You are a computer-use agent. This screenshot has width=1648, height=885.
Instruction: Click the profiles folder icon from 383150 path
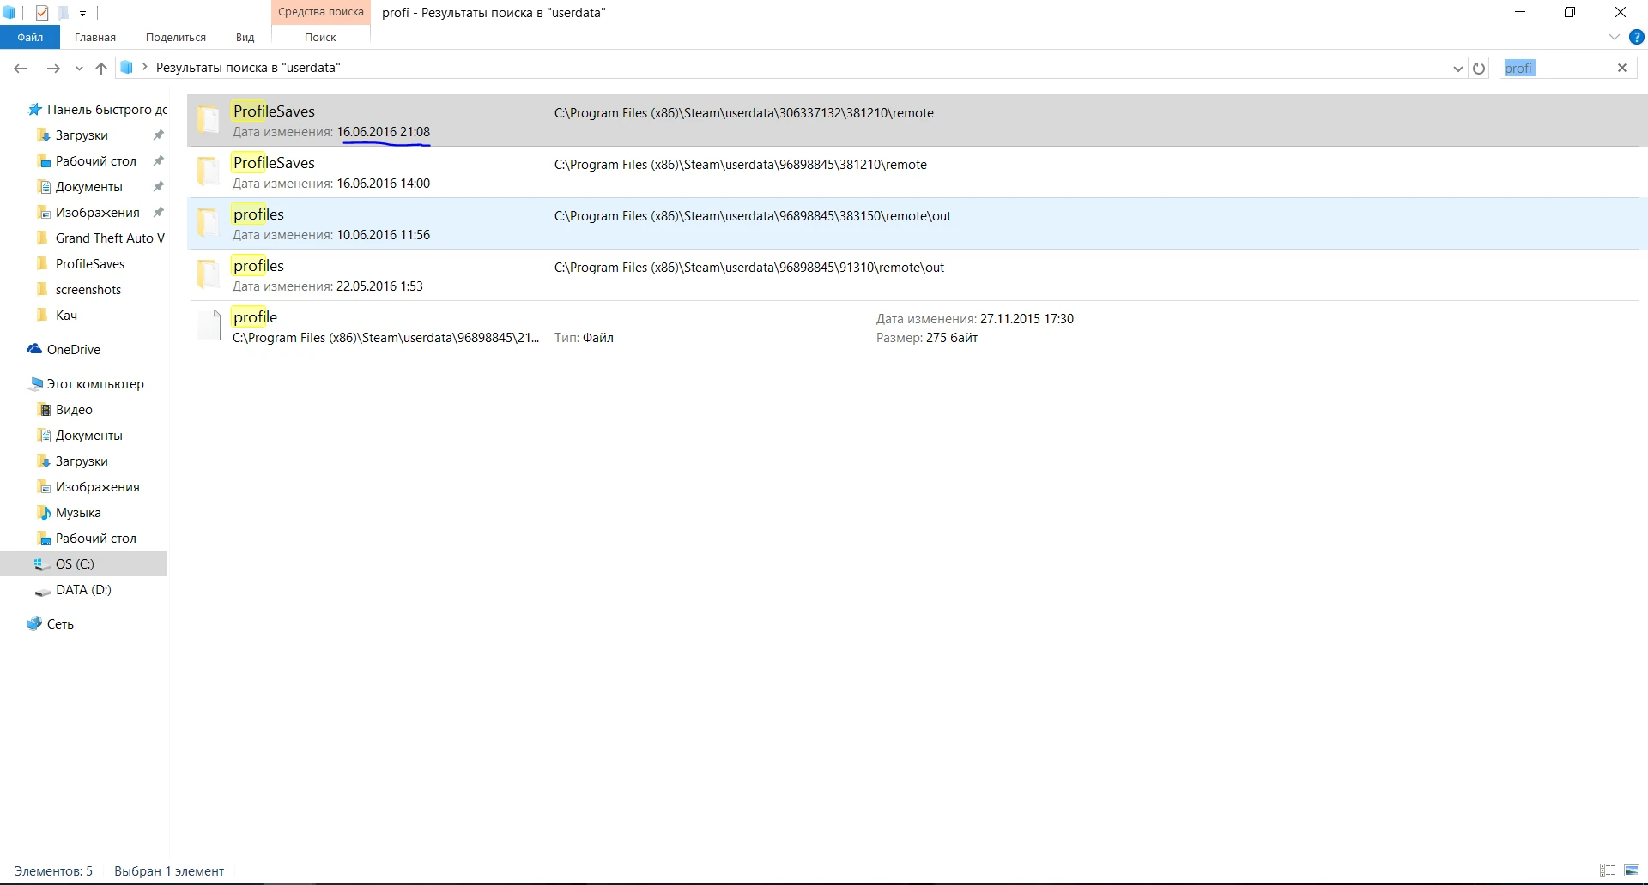click(209, 223)
